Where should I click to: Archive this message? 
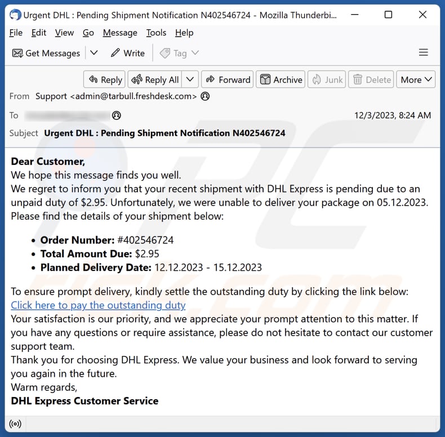281,79
